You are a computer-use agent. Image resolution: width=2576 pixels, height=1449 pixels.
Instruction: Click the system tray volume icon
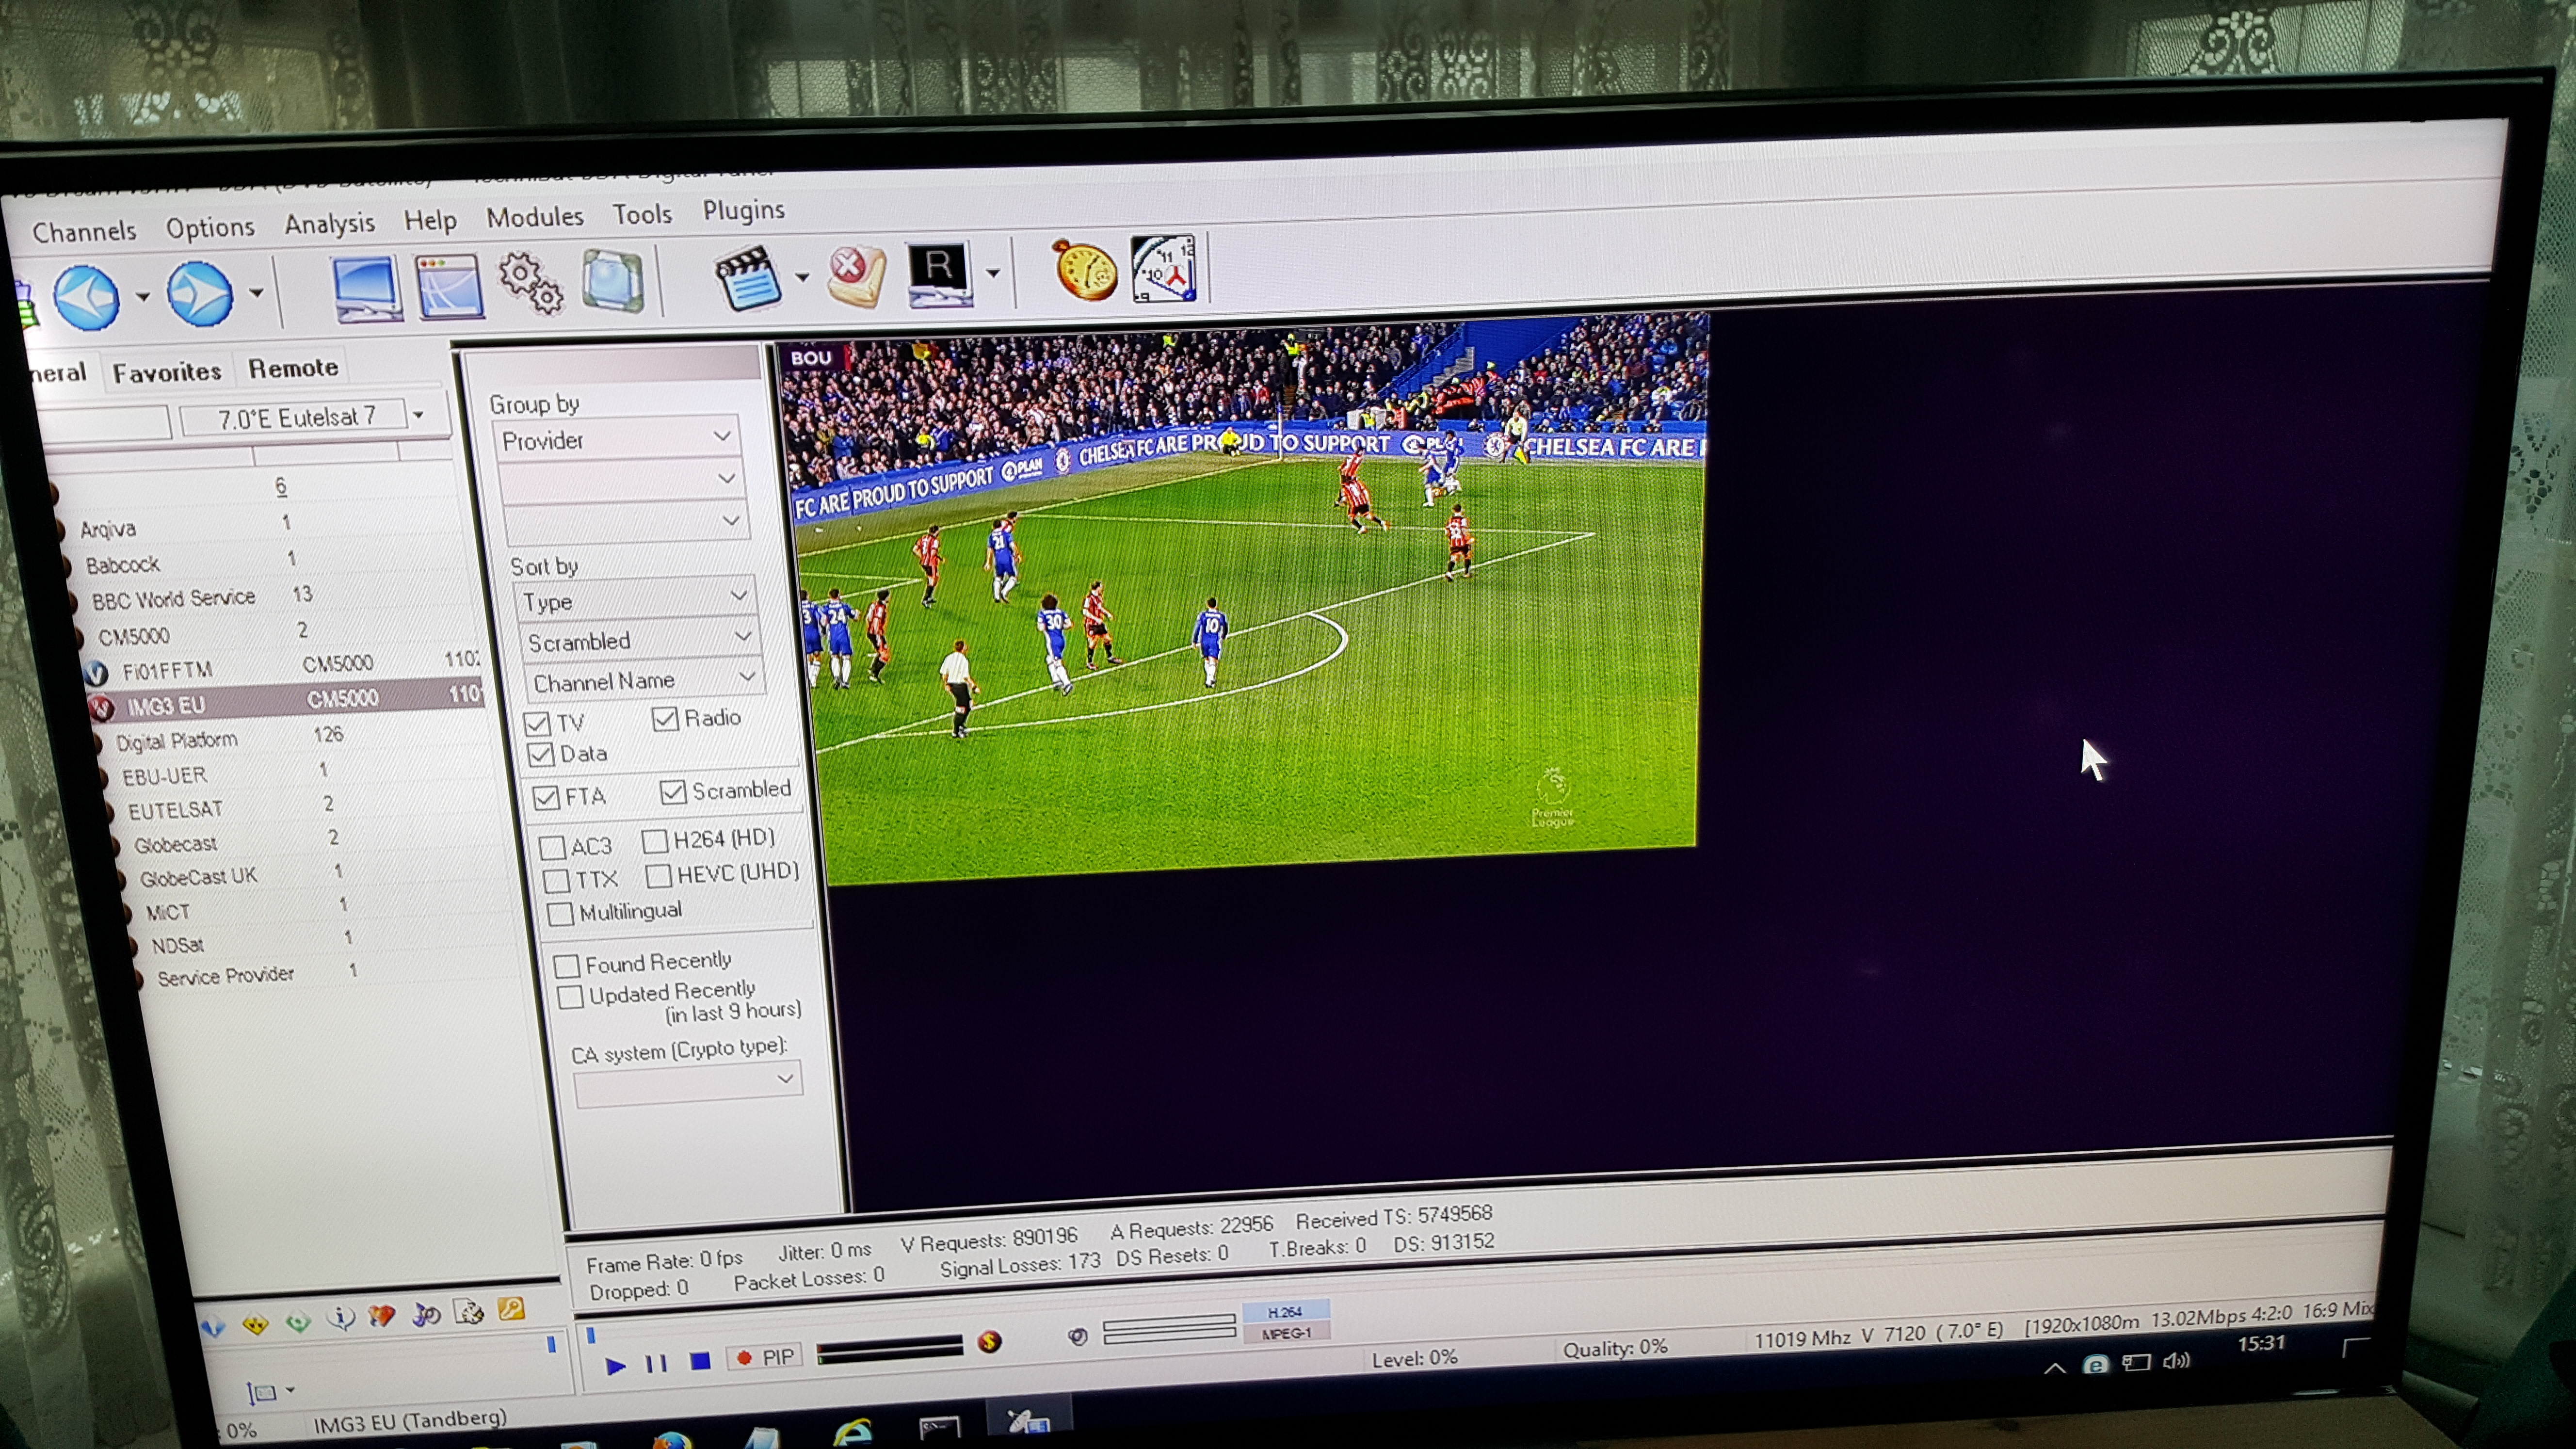point(2175,1361)
